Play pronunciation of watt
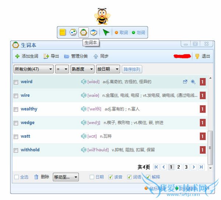221x200 pixels. pyautogui.click(x=84, y=136)
